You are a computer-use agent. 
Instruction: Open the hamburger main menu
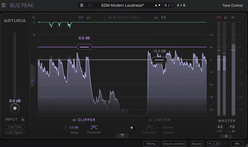click(x=4, y=5)
